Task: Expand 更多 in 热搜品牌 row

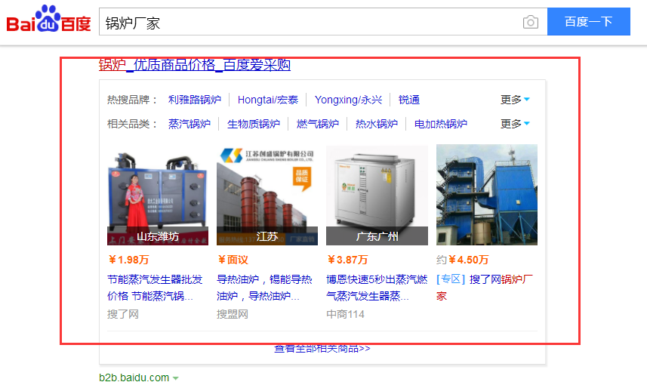Action: coord(515,100)
